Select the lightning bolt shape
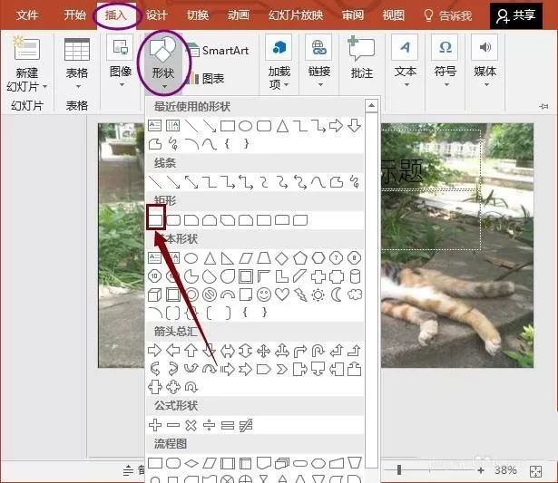This screenshot has width=558, height=483. click(300, 295)
